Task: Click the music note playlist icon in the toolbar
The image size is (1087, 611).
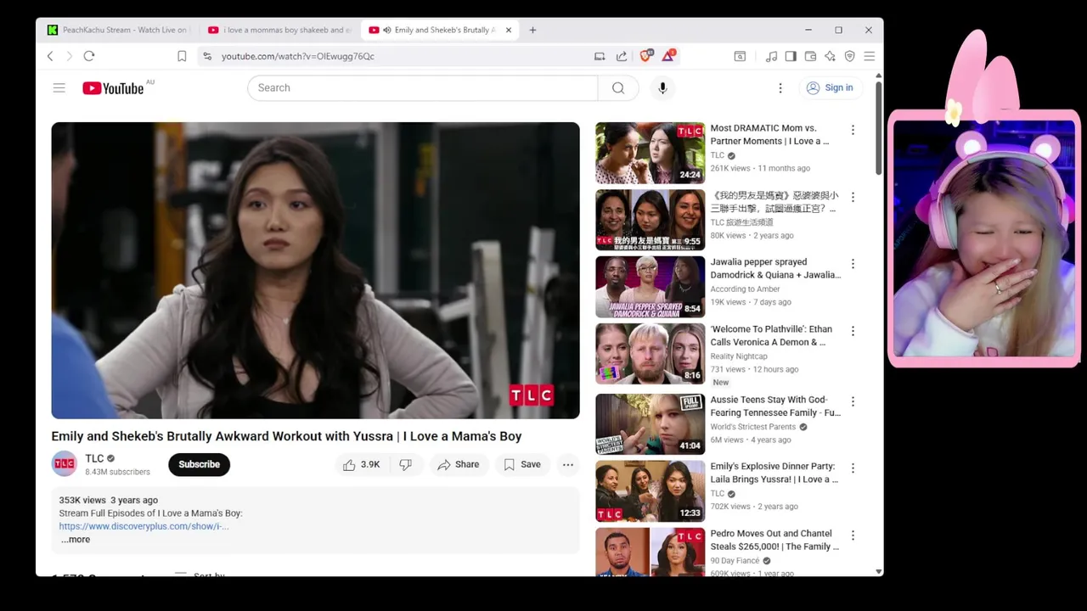Action: tap(771, 56)
